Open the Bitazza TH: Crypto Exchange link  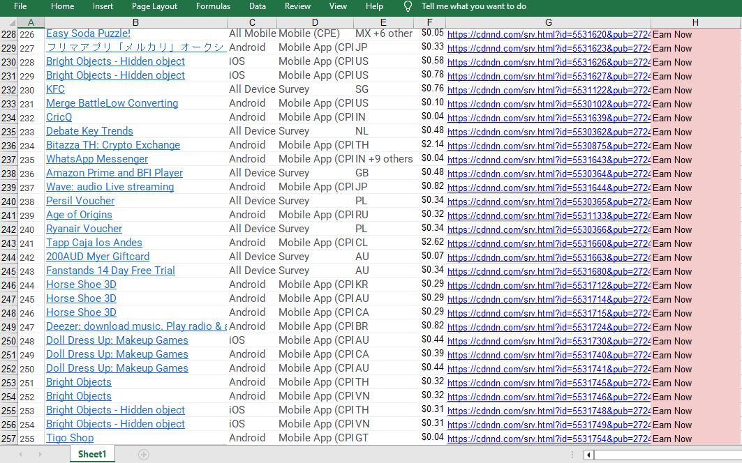113,145
